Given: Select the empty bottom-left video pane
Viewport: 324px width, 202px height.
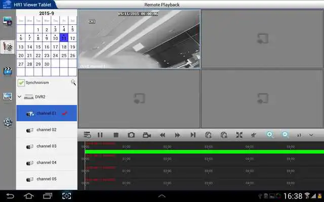Looking at the screenshot, I should [139, 99].
